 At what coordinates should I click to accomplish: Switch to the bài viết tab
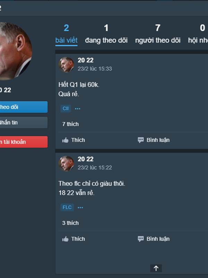pyautogui.click(x=66, y=34)
